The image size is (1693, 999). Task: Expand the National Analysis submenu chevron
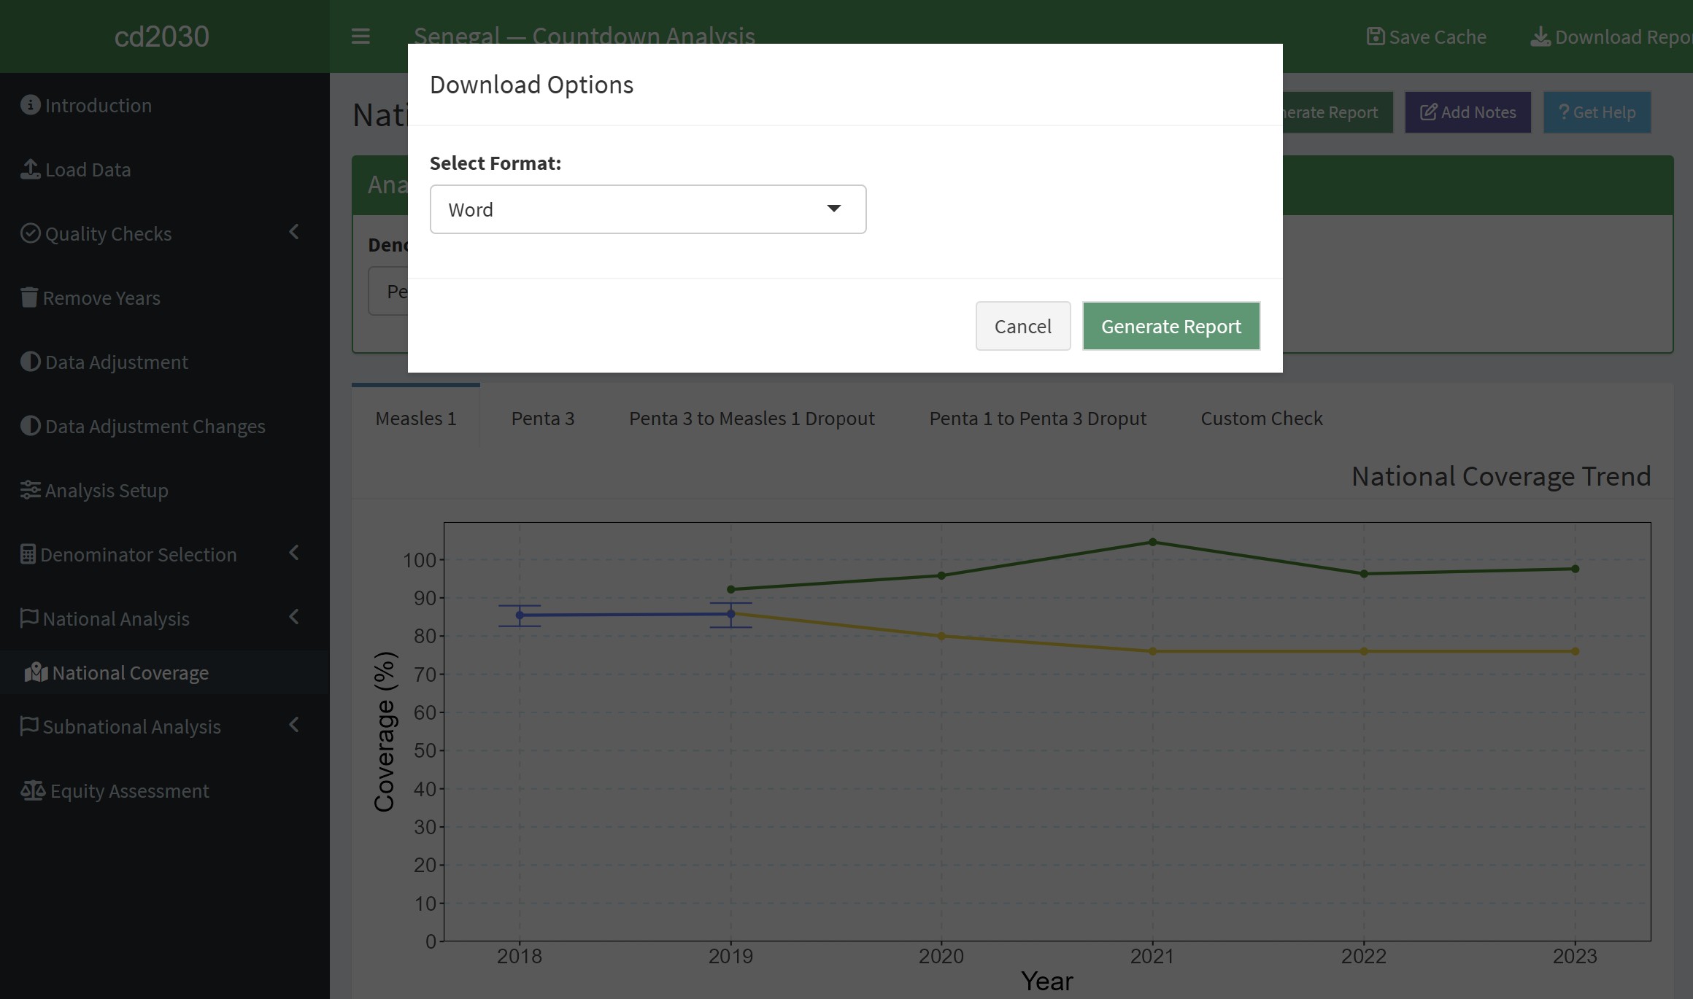(x=294, y=617)
